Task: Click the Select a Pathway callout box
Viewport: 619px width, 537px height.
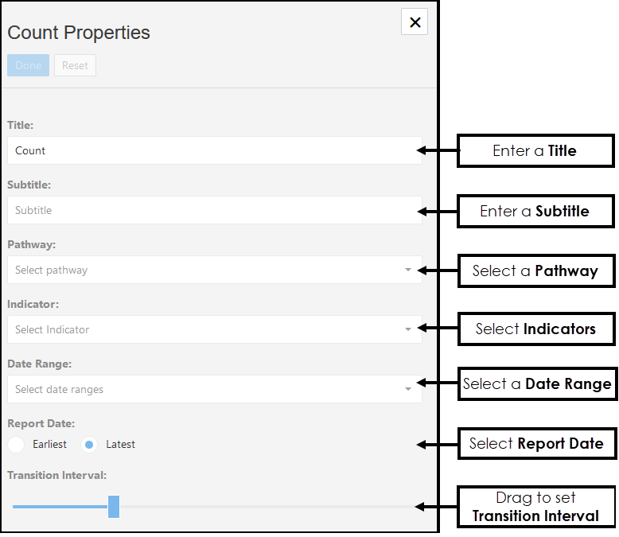Action: point(535,270)
